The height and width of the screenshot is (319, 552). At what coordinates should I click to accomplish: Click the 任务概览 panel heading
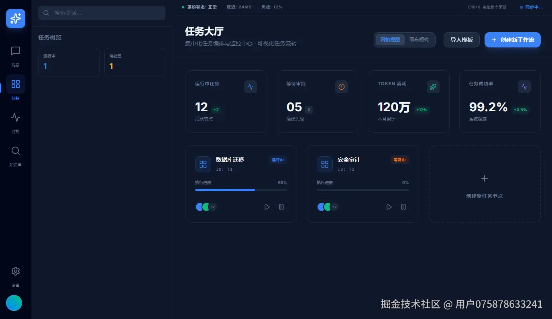click(50, 37)
